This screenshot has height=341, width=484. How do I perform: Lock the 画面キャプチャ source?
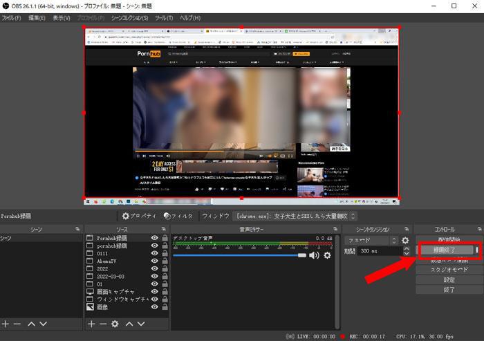[x=165, y=291]
